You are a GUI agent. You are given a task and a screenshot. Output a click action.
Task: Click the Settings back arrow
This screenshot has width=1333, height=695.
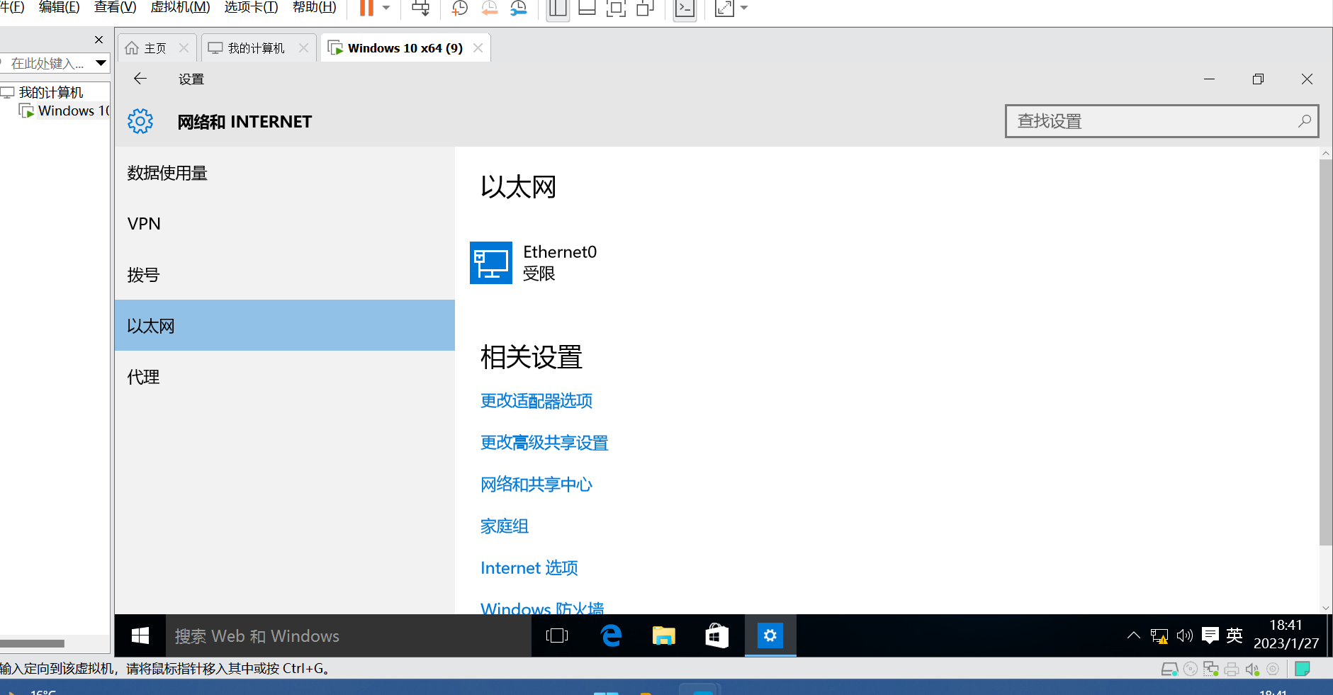point(140,79)
